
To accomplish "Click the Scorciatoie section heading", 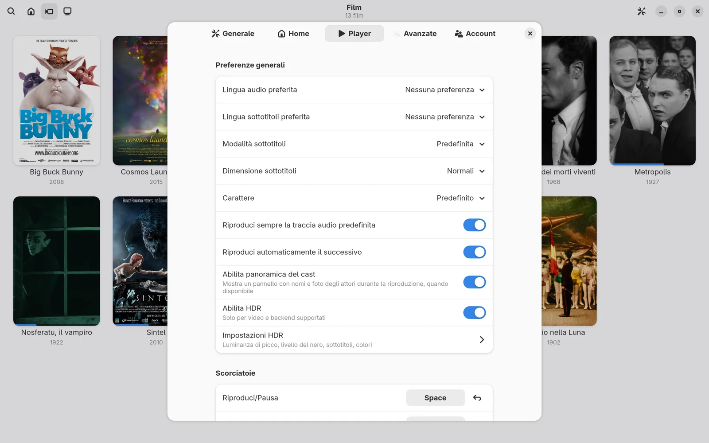I will 235,373.
